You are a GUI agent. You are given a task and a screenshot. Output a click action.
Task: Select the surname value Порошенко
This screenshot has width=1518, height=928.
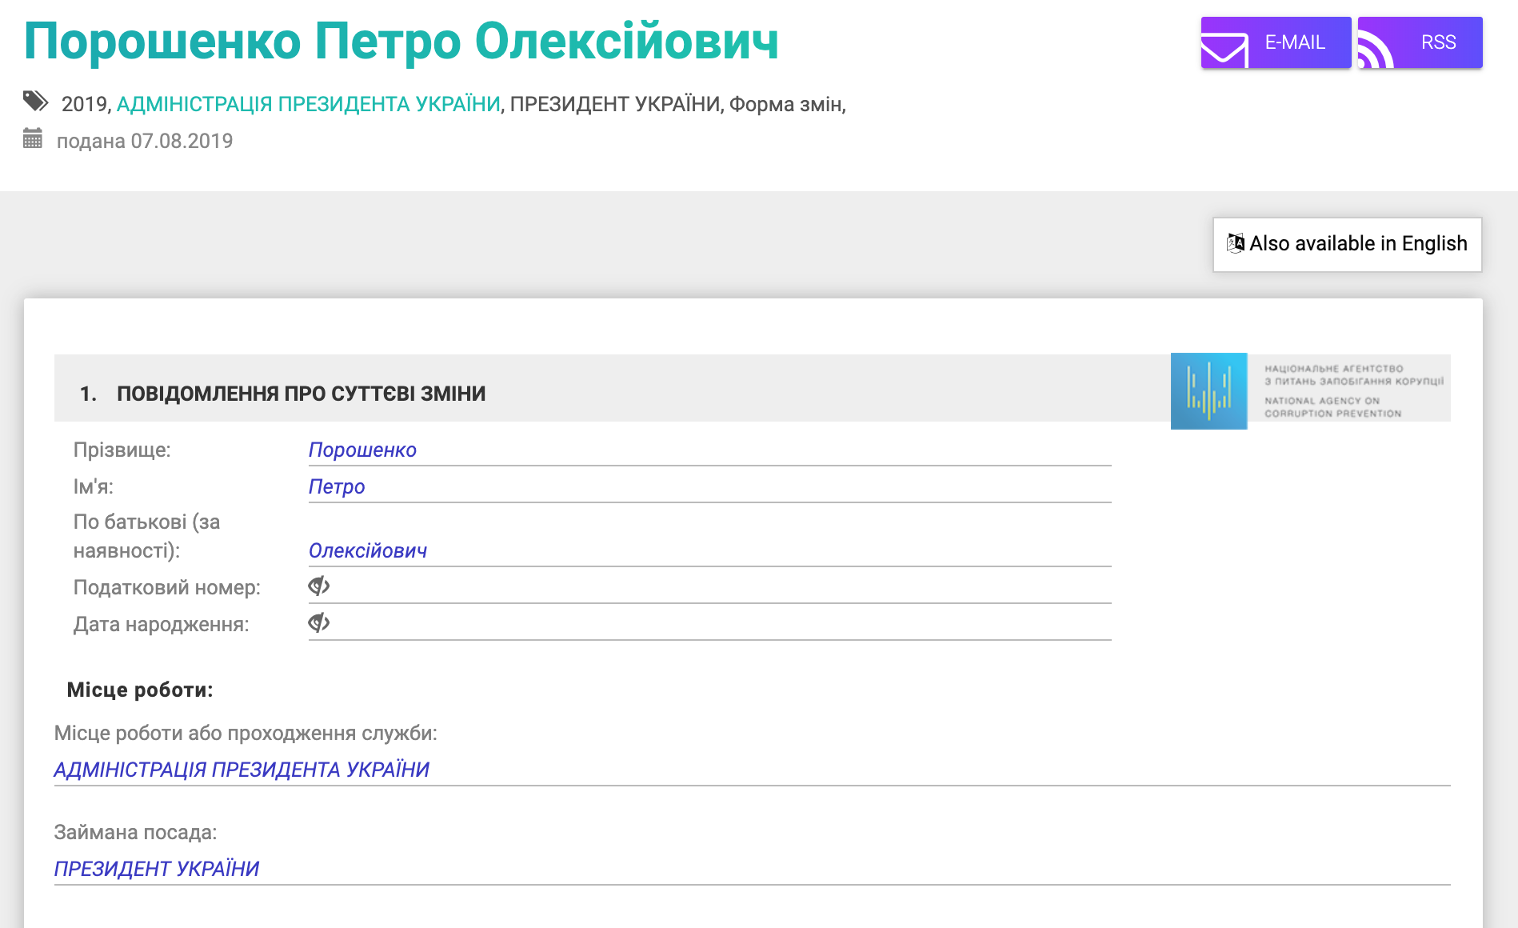click(362, 450)
